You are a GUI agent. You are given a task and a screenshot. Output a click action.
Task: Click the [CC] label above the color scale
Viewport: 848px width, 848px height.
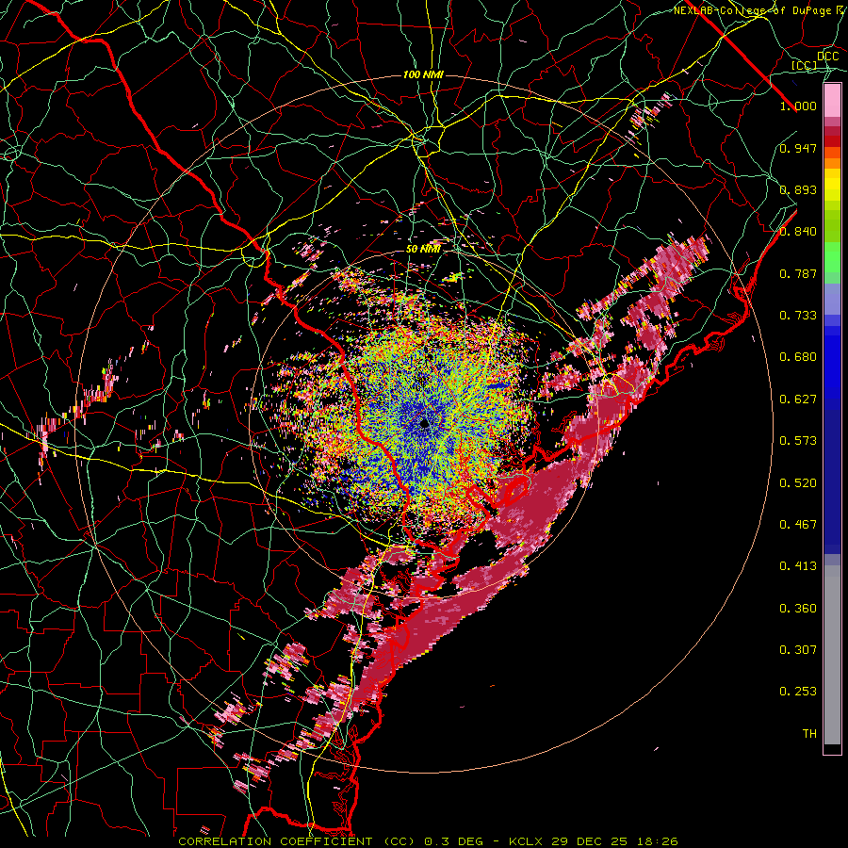click(x=805, y=65)
